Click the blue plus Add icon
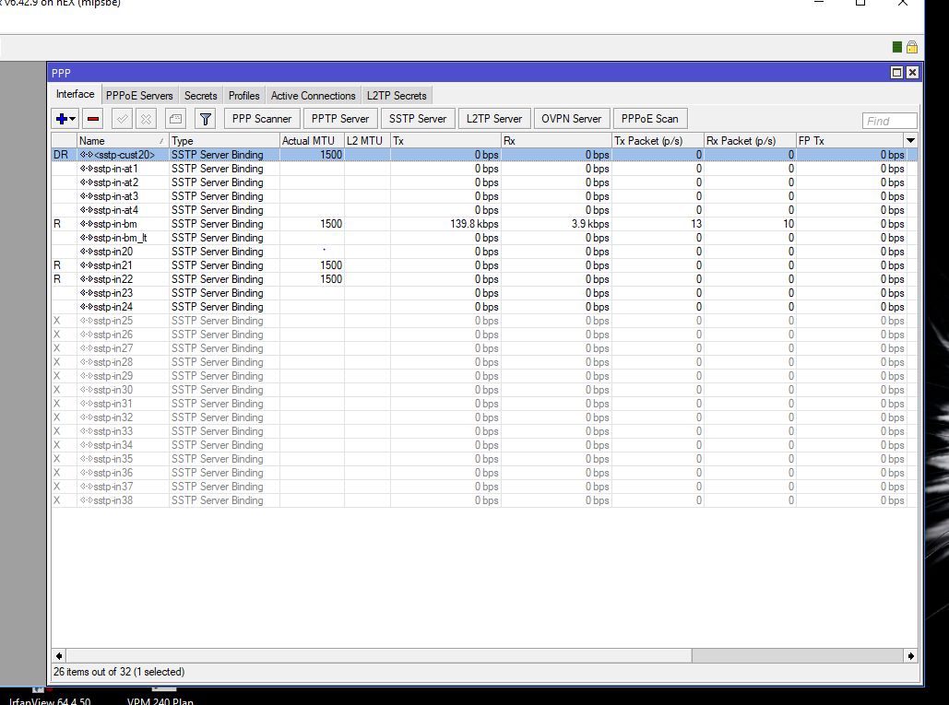This screenshot has width=949, height=705. [61, 119]
